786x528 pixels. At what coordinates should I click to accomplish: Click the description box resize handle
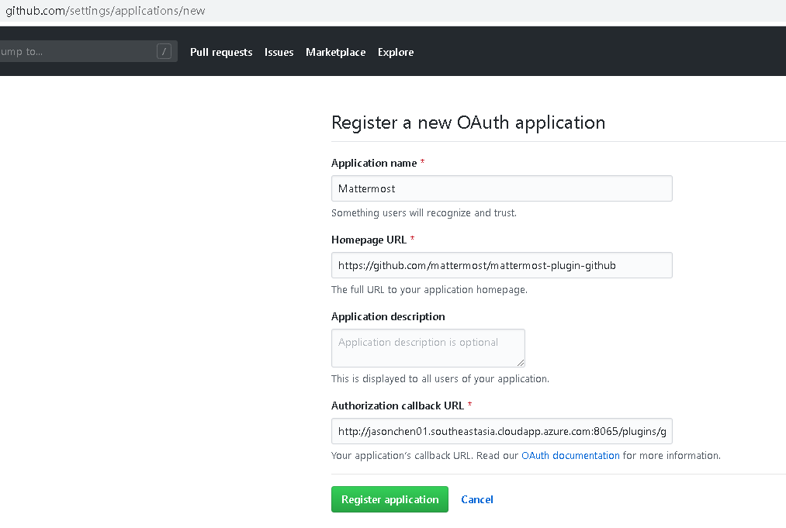[521, 363]
